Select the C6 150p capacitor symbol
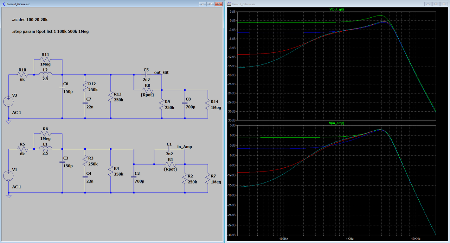Viewport: 450px width, 243px height. click(62, 87)
